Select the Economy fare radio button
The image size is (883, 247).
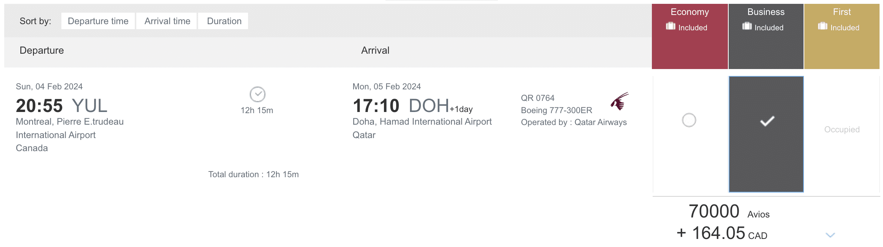coord(689,120)
